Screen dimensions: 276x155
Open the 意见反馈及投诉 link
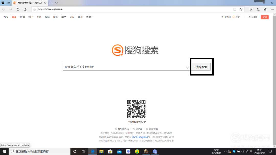pyautogui.click(x=154, y=133)
